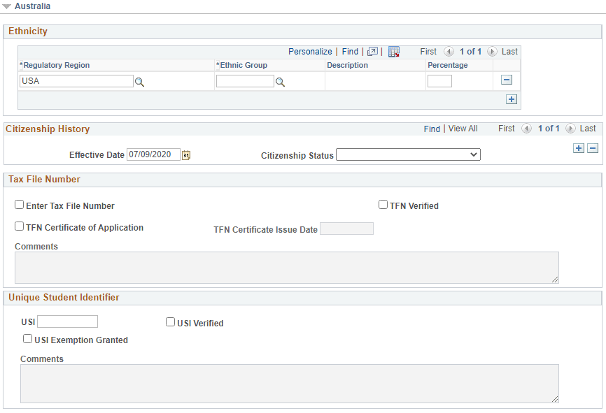Open the Effective Date calendar picker
606x413 pixels.
tap(186, 155)
